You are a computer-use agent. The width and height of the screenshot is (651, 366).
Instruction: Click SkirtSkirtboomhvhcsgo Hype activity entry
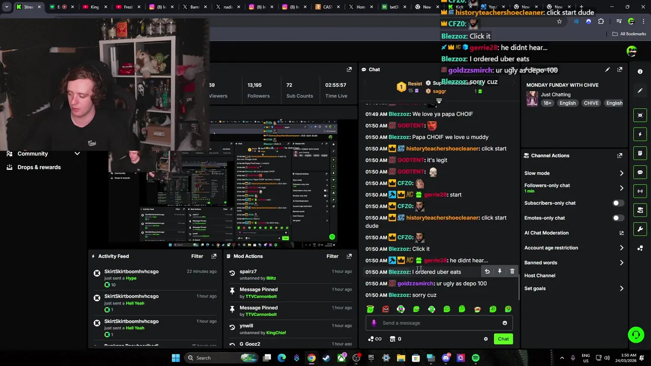point(157,278)
